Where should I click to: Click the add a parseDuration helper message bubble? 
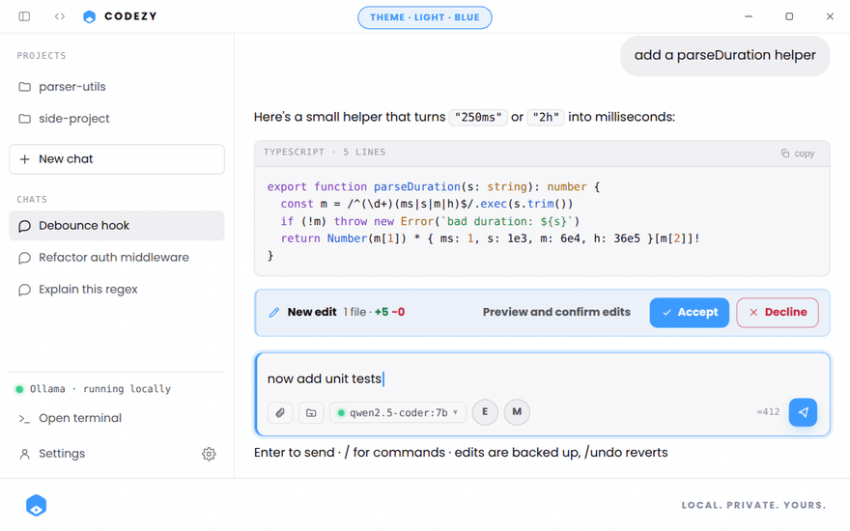click(x=724, y=56)
